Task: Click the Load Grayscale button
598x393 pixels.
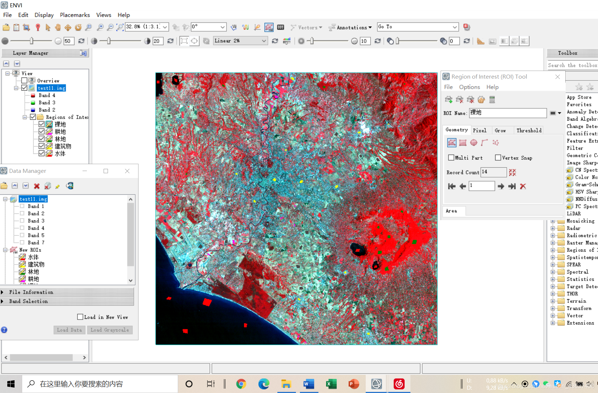Action: (110, 330)
